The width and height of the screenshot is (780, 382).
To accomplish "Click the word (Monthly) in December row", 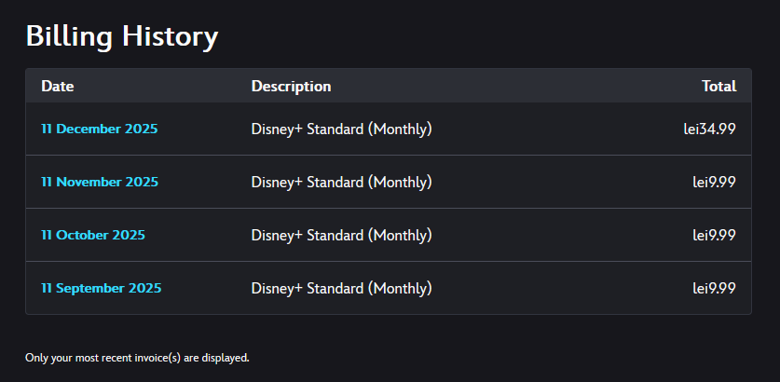I will [x=400, y=130].
